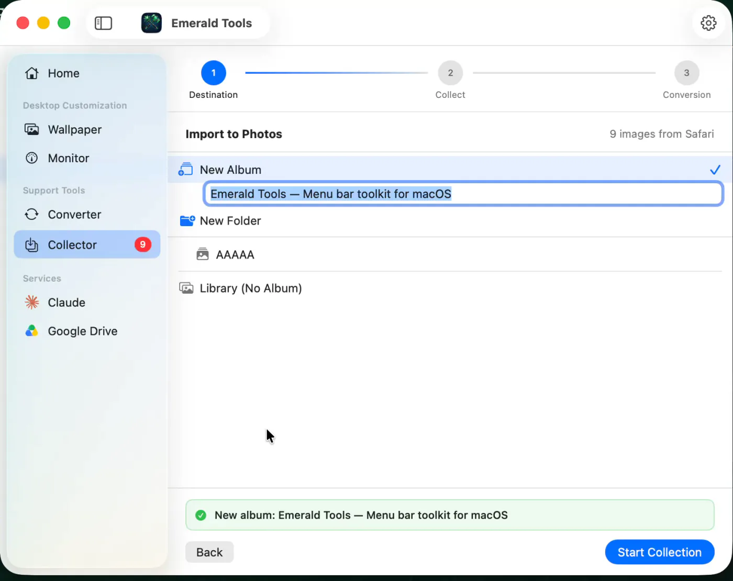Go to step 1 Destination

[x=214, y=73]
